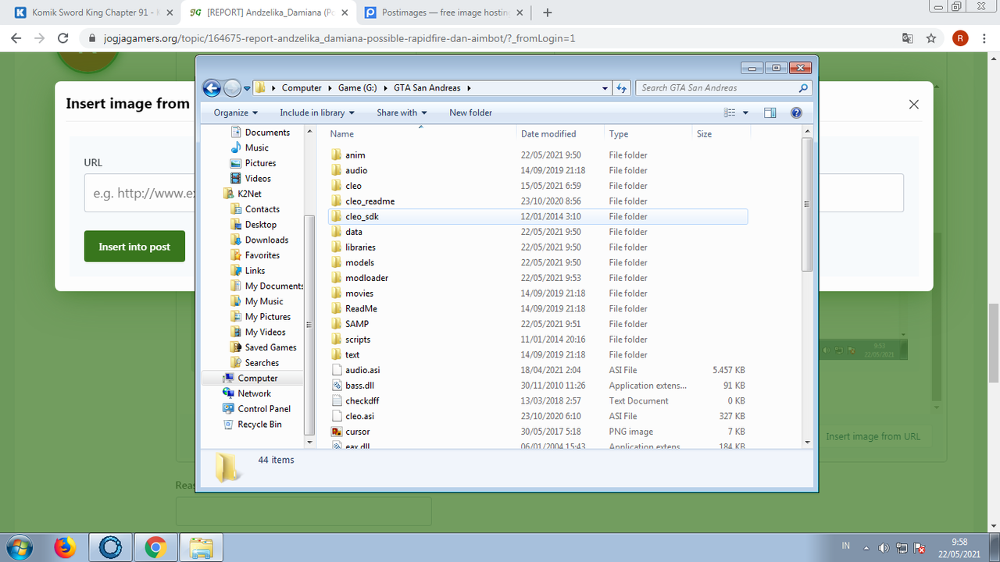Open the Recycle Bin in navigation pane
Screen dimensions: 1000x562
[259, 425]
